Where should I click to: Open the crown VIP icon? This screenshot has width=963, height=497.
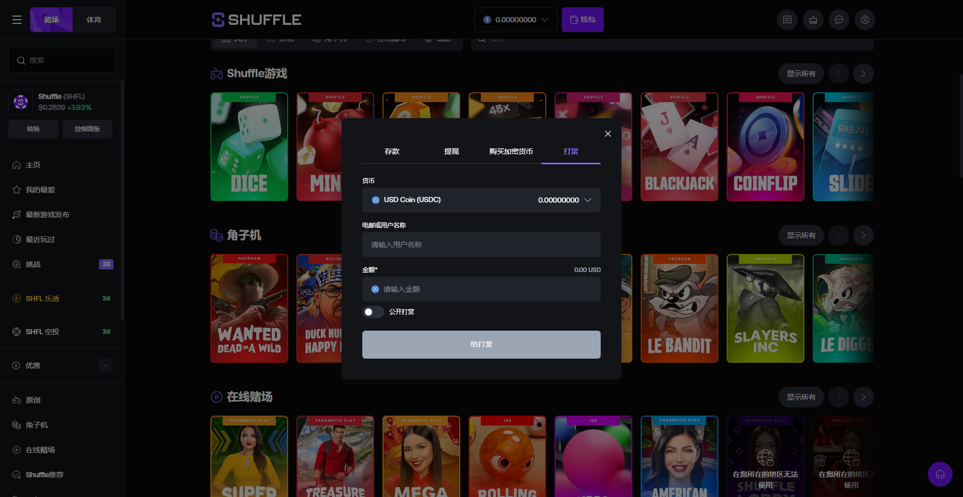(x=813, y=20)
